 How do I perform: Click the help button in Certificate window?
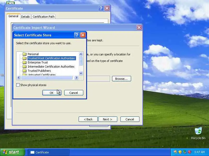(101, 8)
